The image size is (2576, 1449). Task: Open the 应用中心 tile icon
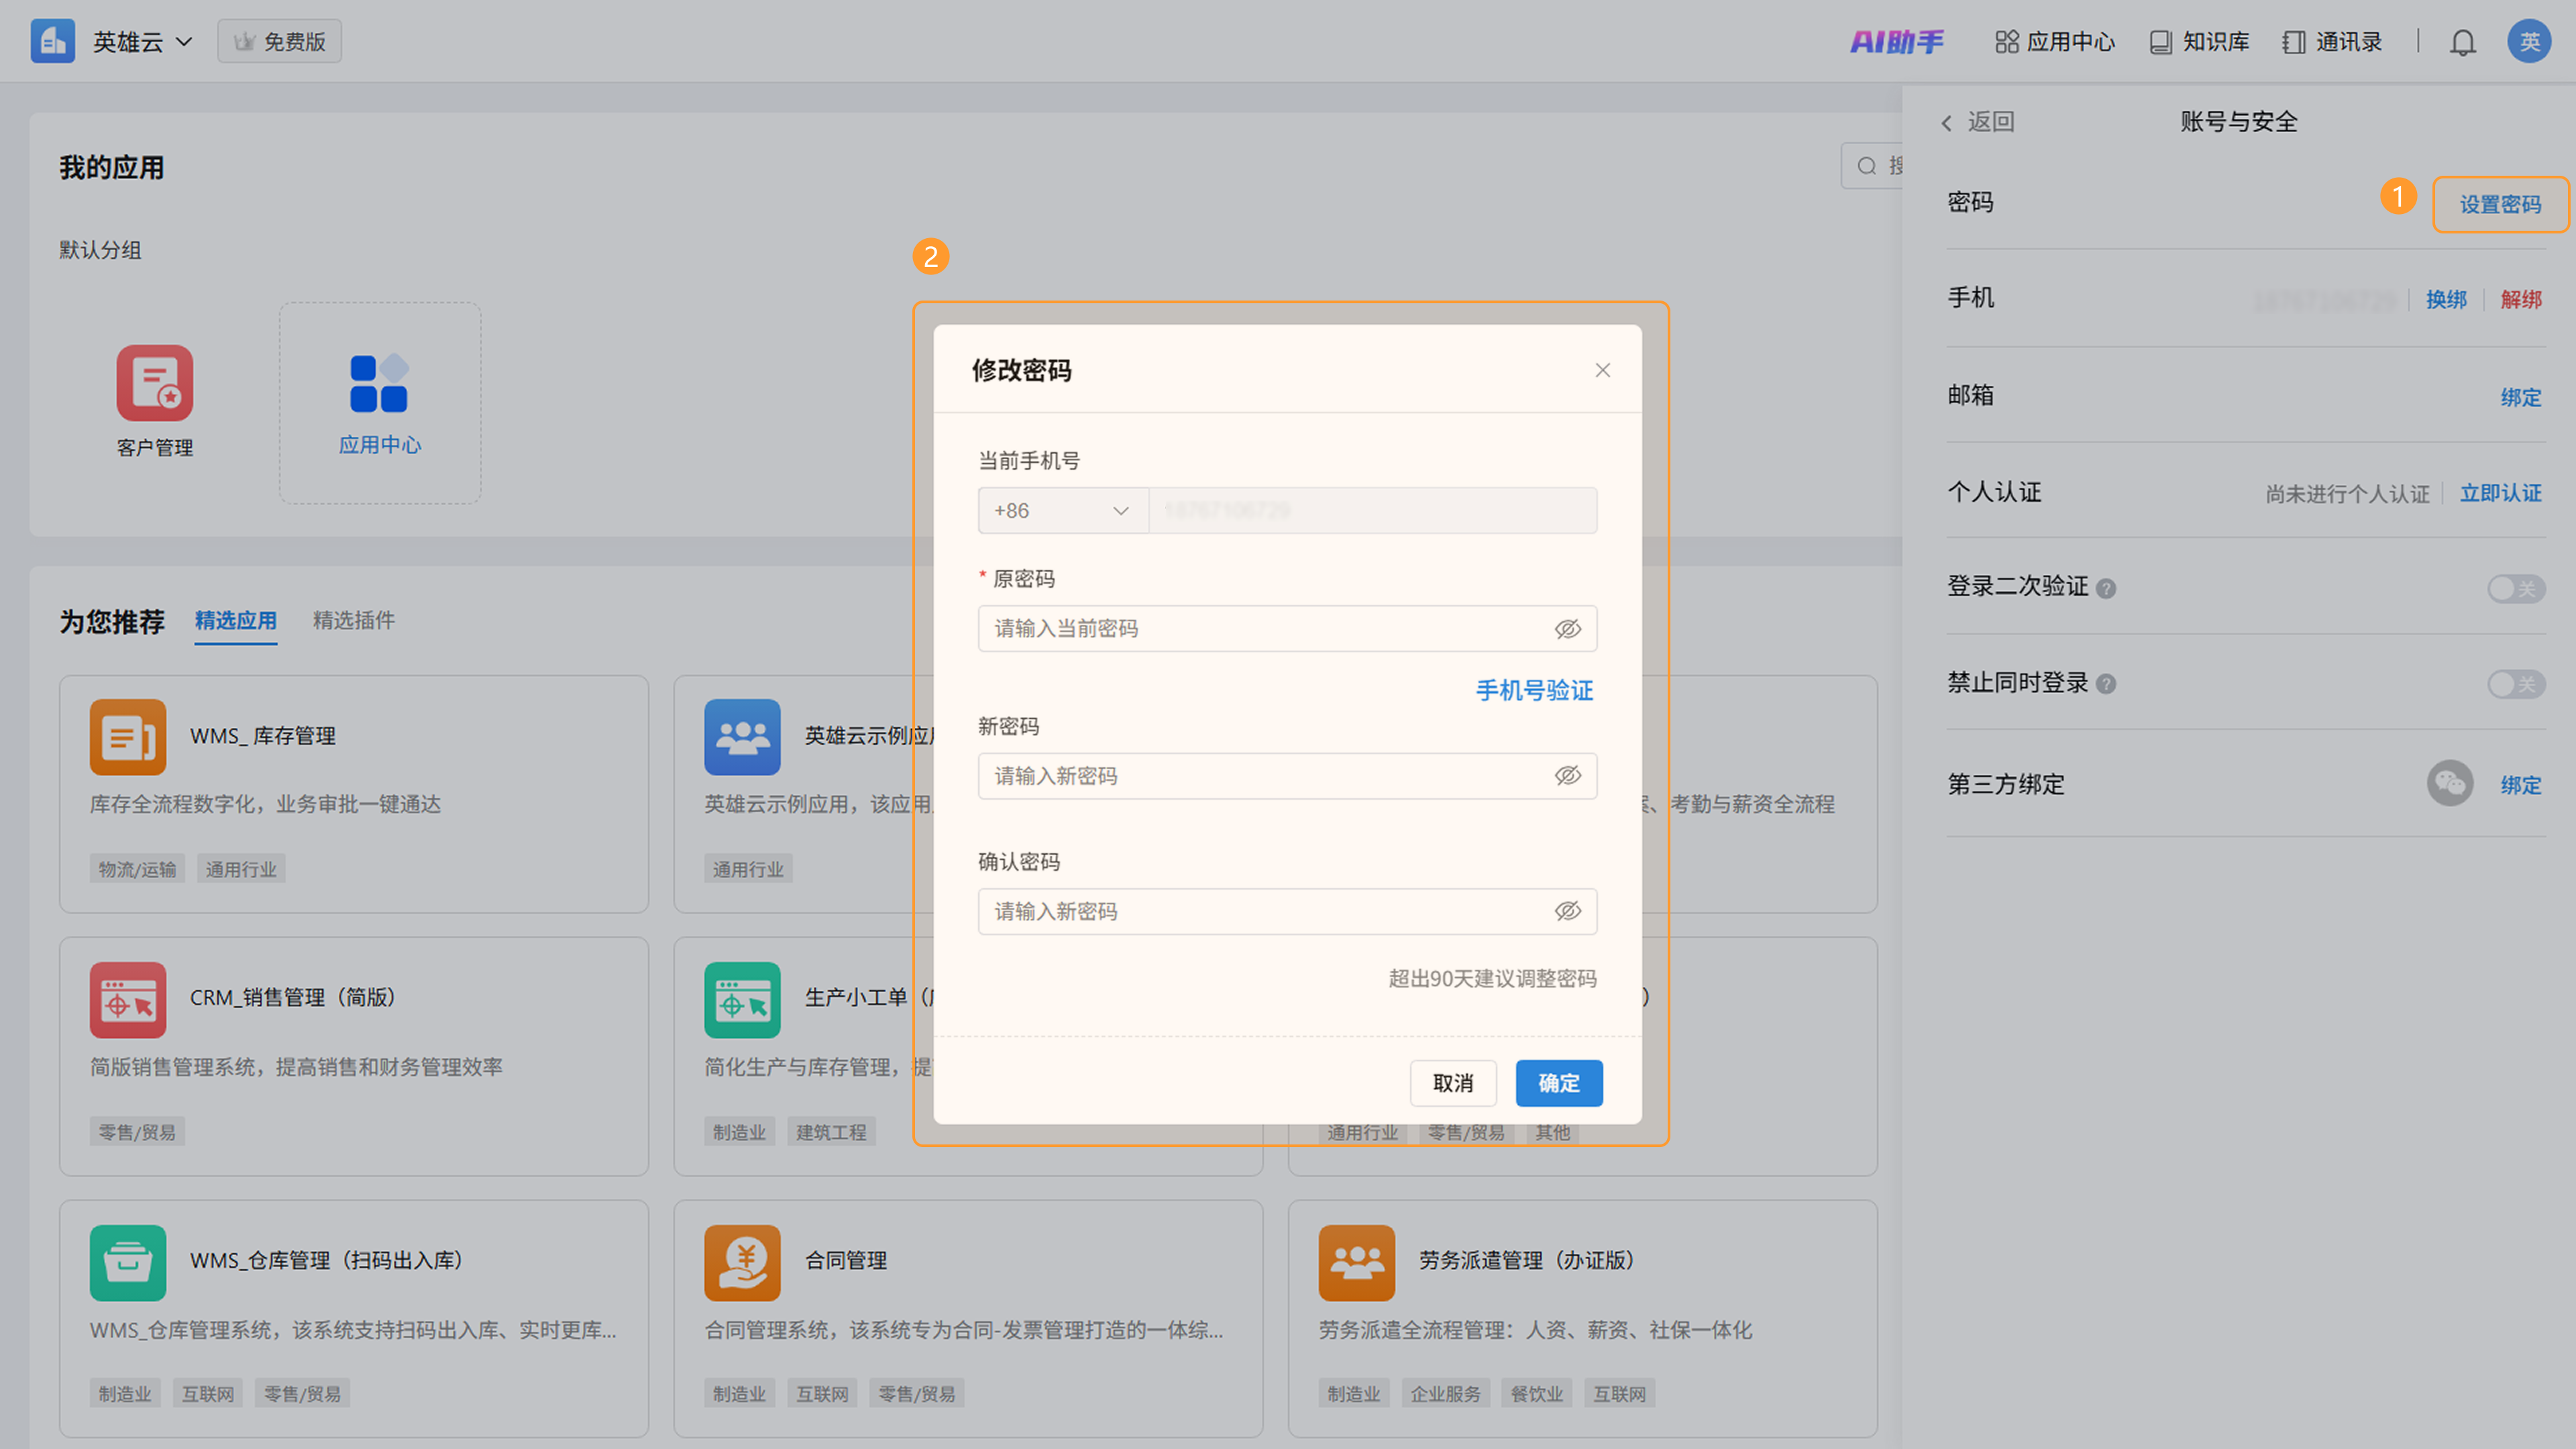click(379, 383)
